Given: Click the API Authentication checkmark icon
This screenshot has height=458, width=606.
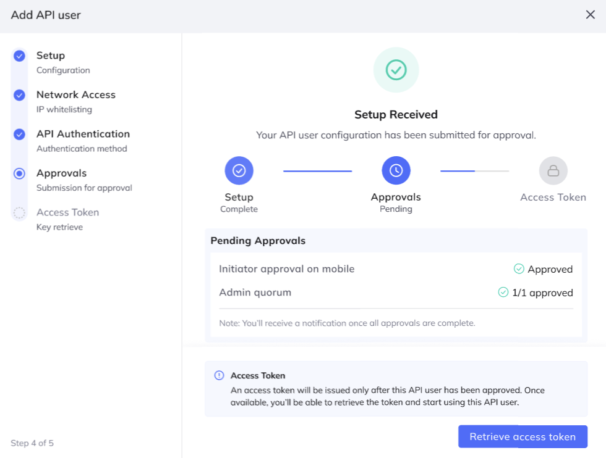Looking at the screenshot, I should 19,135.
